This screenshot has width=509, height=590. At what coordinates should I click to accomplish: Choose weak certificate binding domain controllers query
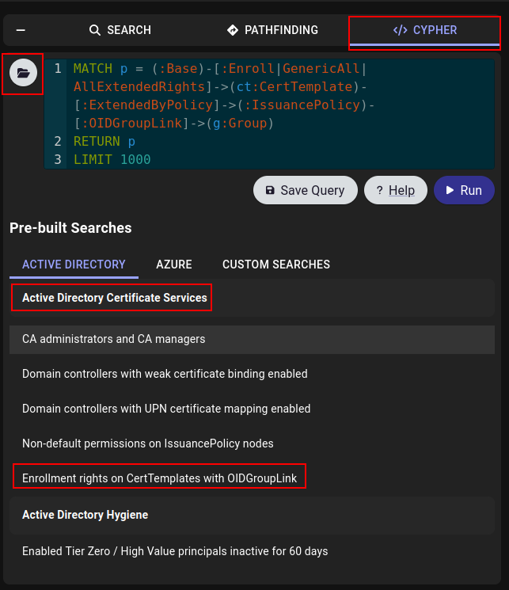coord(165,374)
